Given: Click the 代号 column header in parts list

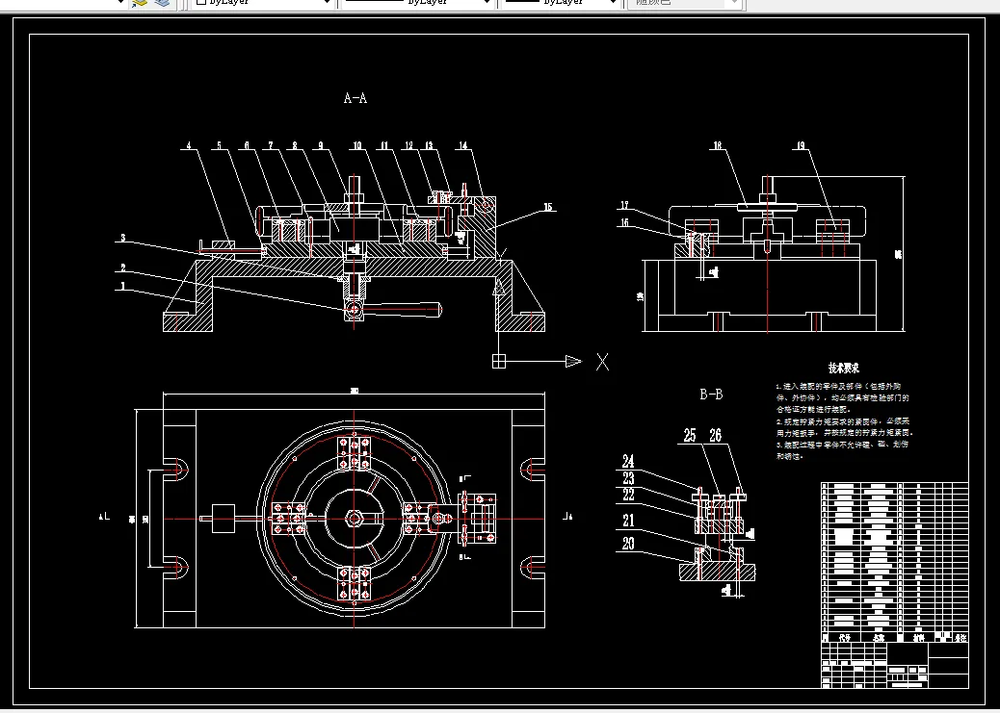Looking at the screenshot, I should (845, 637).
